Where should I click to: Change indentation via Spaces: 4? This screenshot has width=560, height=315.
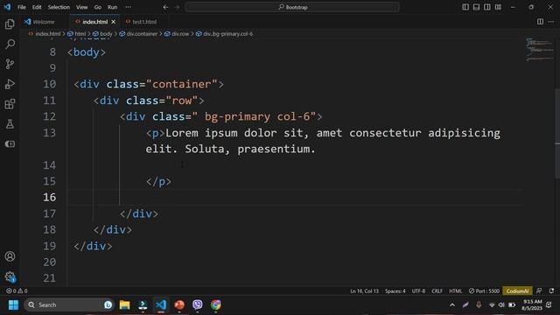click(x=395, y=291)
